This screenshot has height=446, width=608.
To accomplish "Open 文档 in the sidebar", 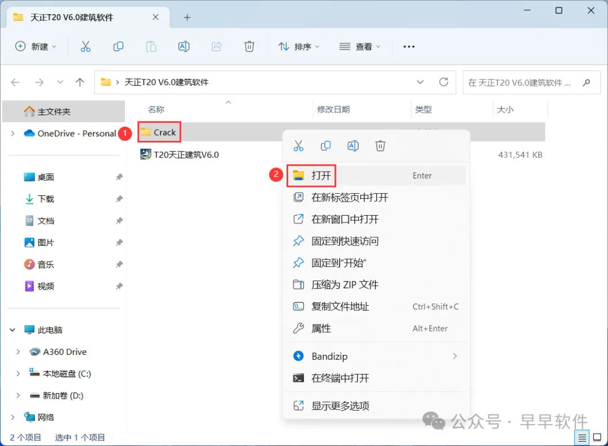I will tap(46, 221).
